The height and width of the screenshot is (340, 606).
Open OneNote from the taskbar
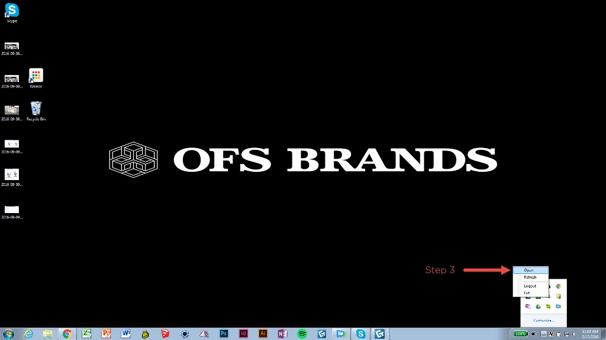tap(282, 334)
